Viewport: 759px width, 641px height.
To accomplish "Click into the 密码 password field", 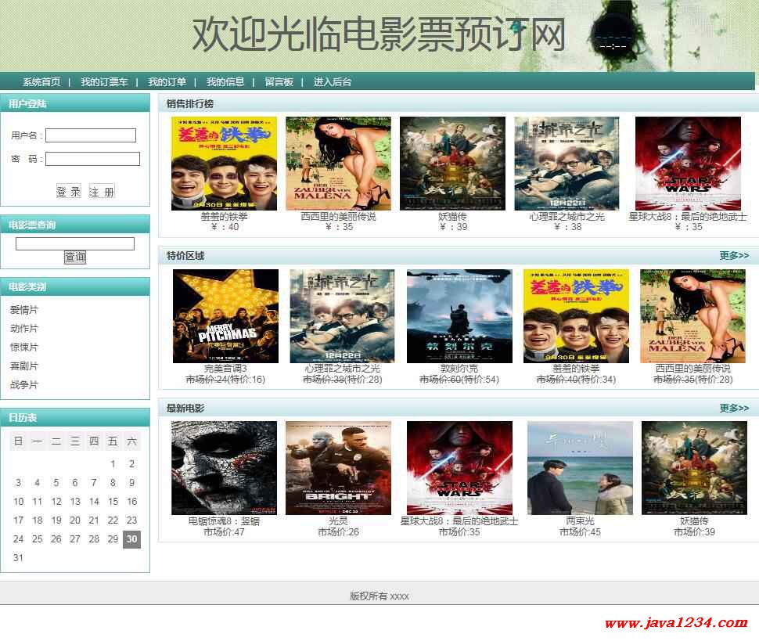I will pyautogui.click(x=92, y=159).
